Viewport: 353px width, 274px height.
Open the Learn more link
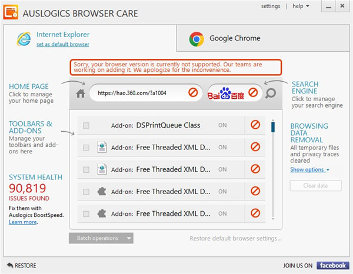pyautogui.click(x=23, y=222)
